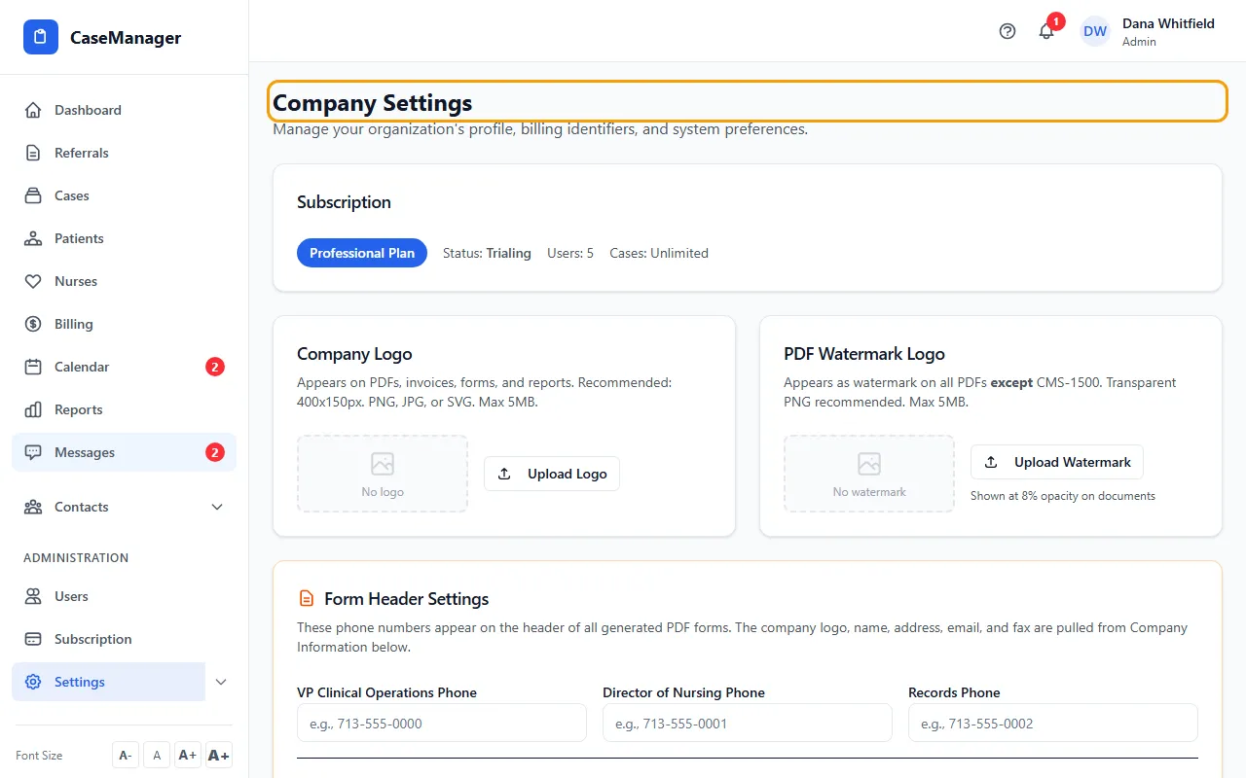Click the Dashboard home icon
The width and height of the screenshot is (1246, 778).
(x=33, y=110)
